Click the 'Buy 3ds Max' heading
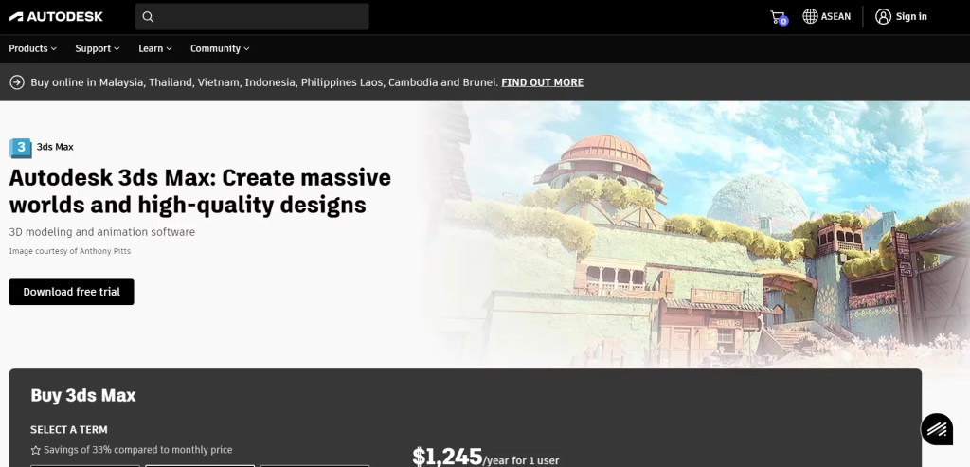Viewport: 970px width, 467px height. 83,396
